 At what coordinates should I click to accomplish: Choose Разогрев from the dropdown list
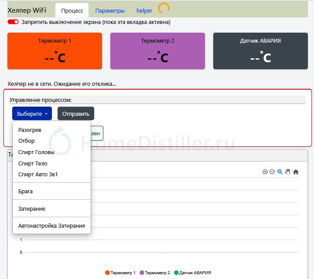click(x=30, y=130)
